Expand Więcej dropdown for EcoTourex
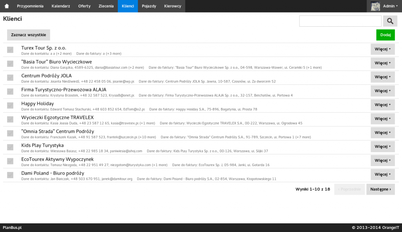Image resolution: width=402 pixels, height=232 pixels. [382, 161]
